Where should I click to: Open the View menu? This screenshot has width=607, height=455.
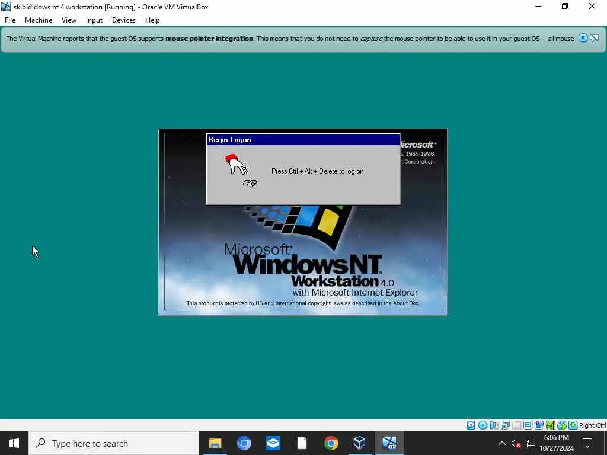[69, 20]
